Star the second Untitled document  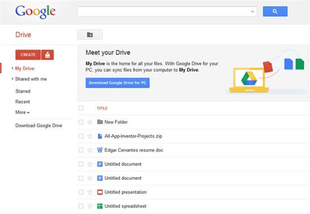(x=90, y=178)
